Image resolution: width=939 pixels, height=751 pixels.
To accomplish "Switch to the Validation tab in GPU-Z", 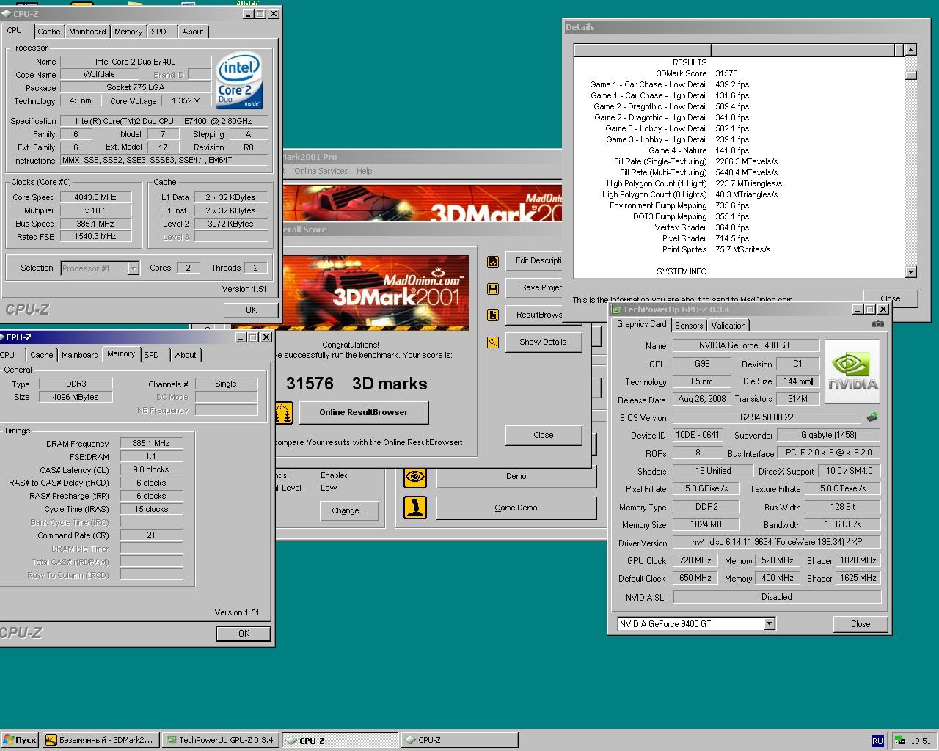I will [728, 326].
